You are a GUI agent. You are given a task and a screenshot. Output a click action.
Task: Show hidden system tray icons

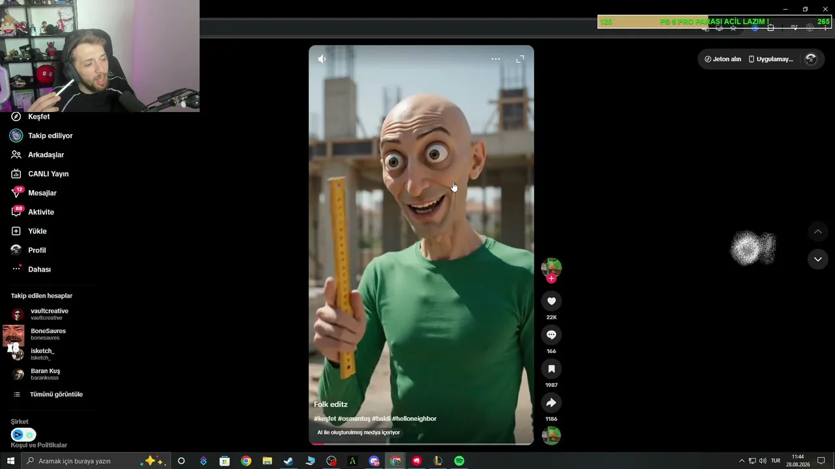point(741,461)
